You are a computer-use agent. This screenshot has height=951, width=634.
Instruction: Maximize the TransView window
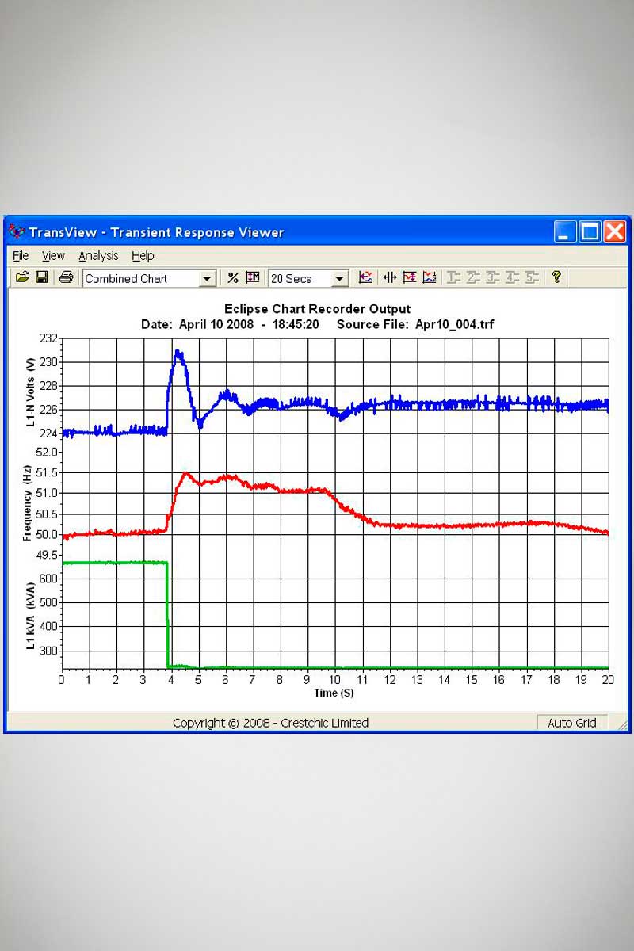click(x=590, y=231)
